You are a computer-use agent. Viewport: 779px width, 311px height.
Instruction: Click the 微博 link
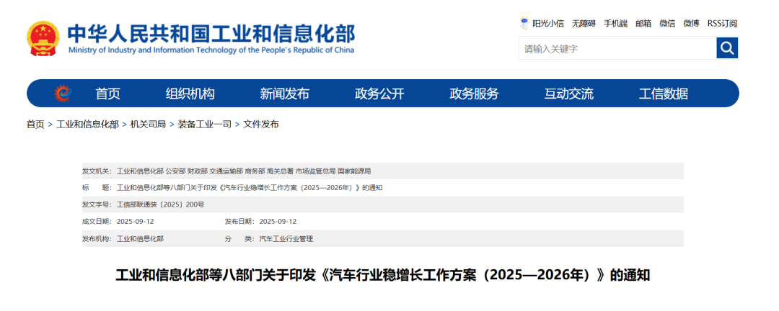691,23
